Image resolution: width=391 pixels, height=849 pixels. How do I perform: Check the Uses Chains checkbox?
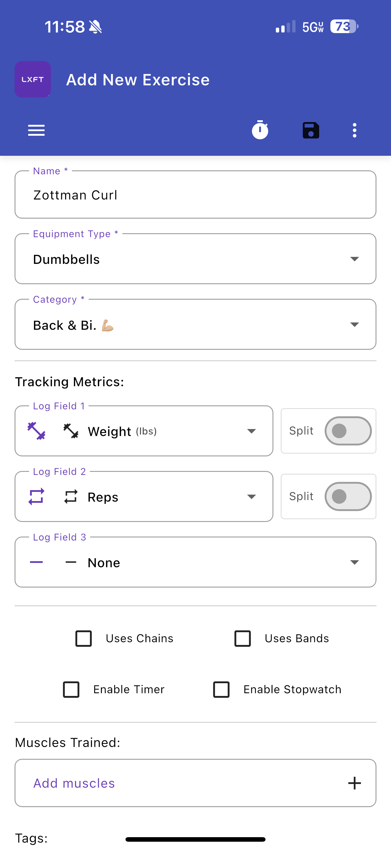coord(84,638)
